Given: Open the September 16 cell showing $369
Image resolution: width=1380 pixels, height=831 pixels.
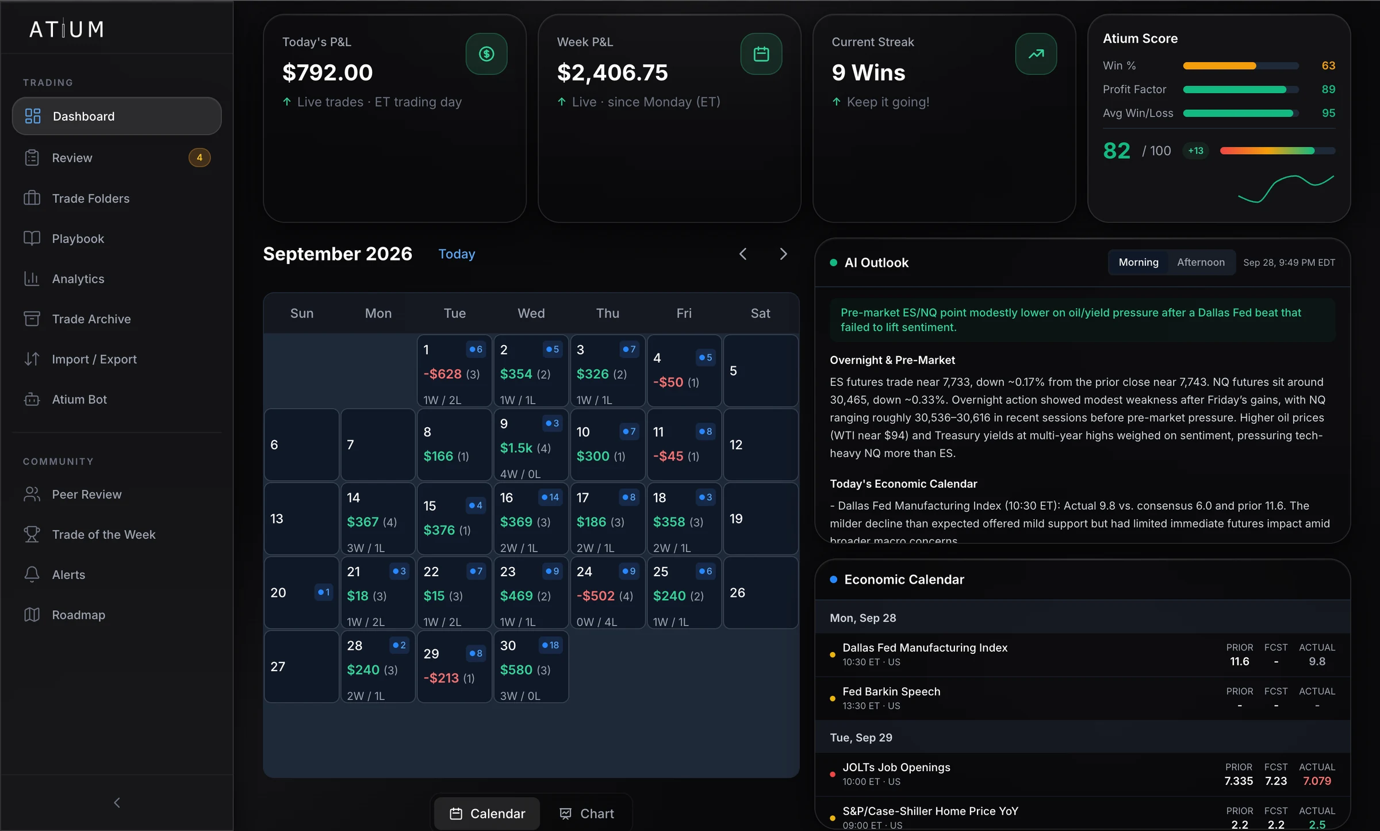Looking at the screenshot, I should point(531,519).
